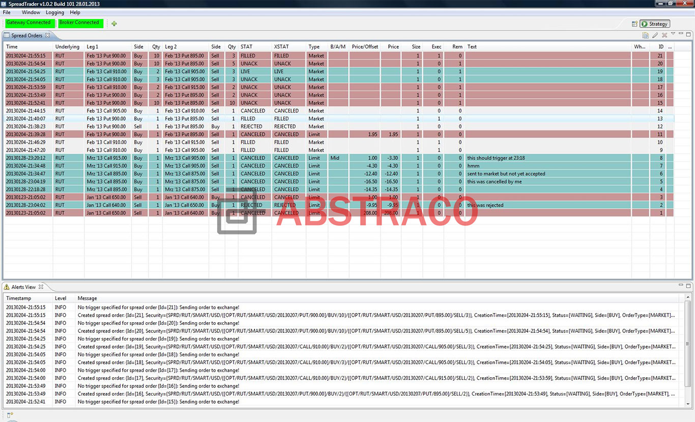
Task: Delete the selected spread order with the X icon
Action: tap(664, 35)
